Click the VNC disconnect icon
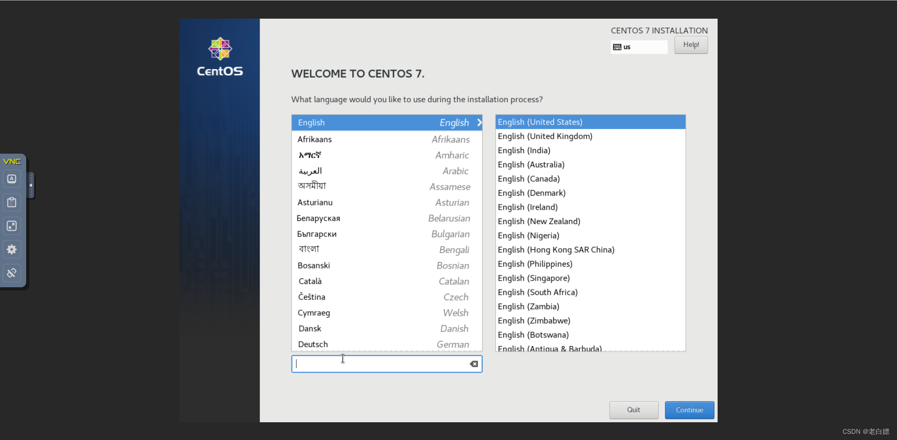 [x=12, y=273]
